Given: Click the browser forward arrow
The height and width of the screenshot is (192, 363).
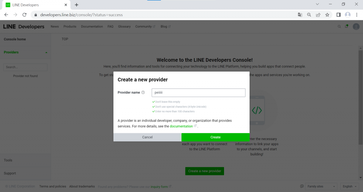Looking at the screenshot, I should [15, 15].
